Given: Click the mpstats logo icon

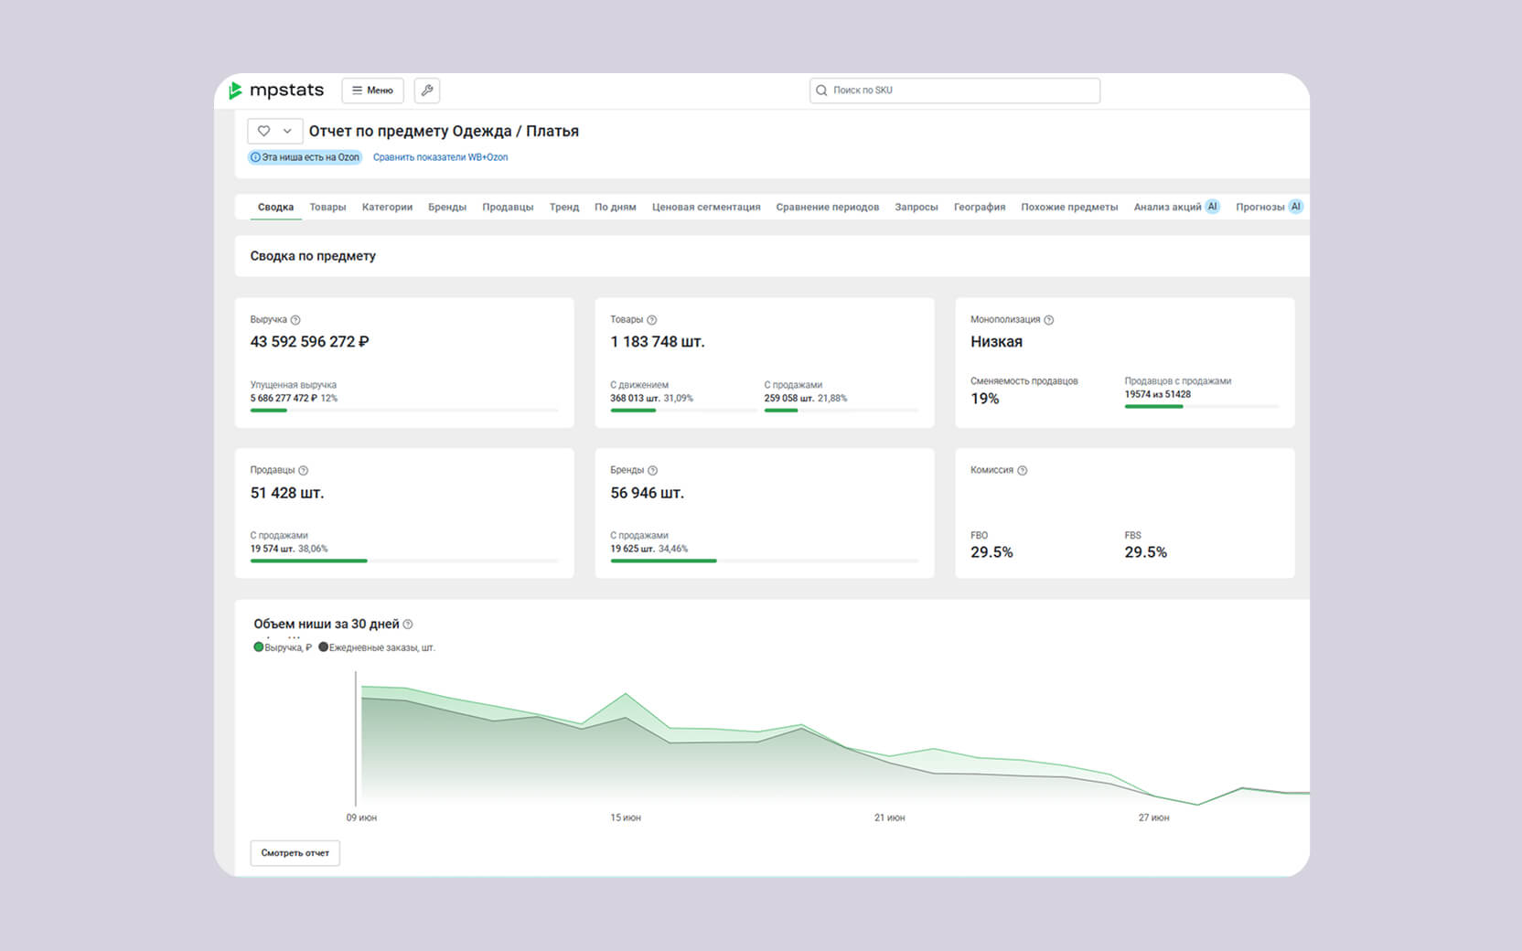Looking at the screenshot, I should [236, 90].
